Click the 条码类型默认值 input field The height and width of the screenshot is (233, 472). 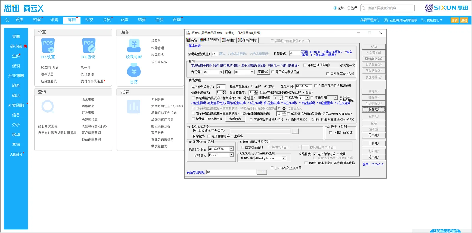pyautogui.click(x=214, y=54)
